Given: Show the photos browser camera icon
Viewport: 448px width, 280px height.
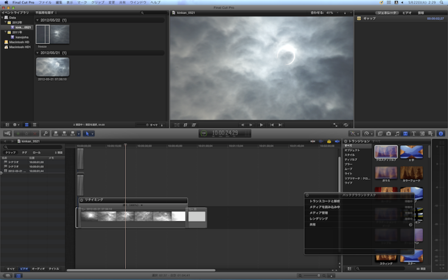Looking at the screenshot, I should coord(389,133).
